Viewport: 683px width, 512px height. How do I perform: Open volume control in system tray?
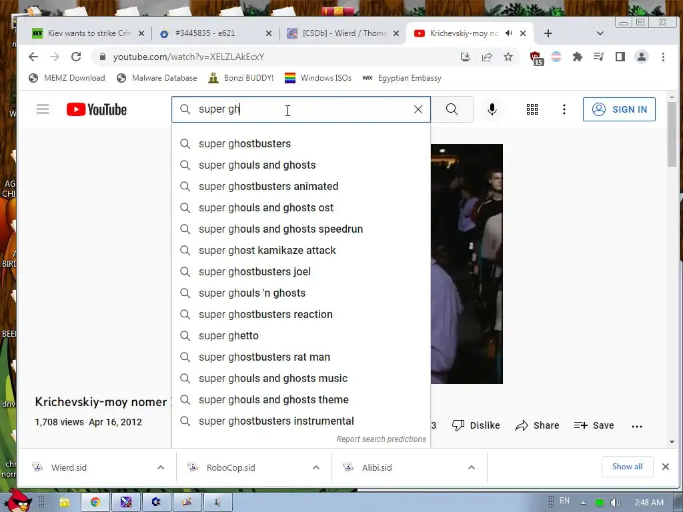click(x=615, y=503)
